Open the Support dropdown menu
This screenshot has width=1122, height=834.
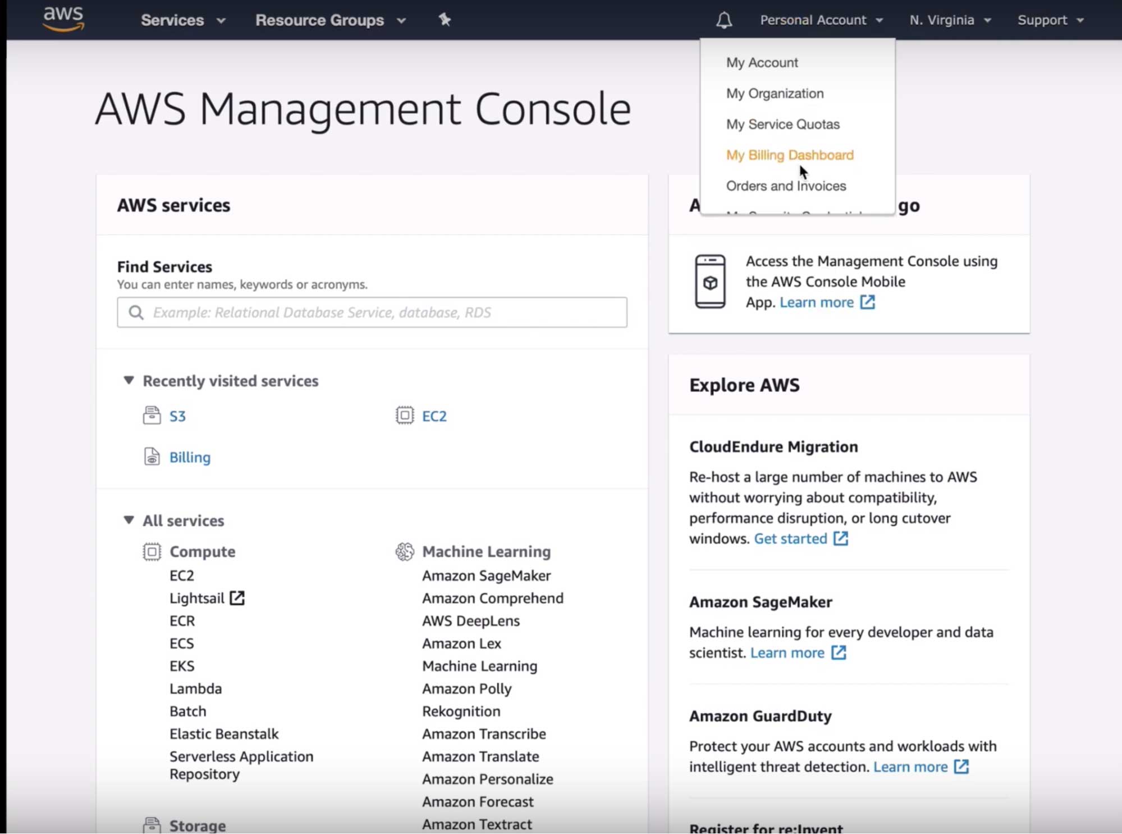coord(1050,20)
